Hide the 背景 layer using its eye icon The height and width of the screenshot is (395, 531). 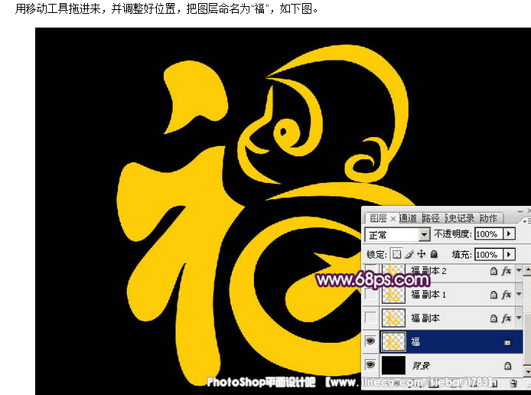[x=370, y=366]
